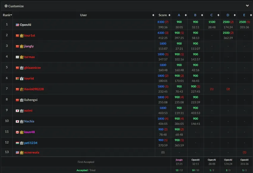The image size is (253, 173).
Task: Sort standings by the Rank column
Action: click(x=7, y=15)
